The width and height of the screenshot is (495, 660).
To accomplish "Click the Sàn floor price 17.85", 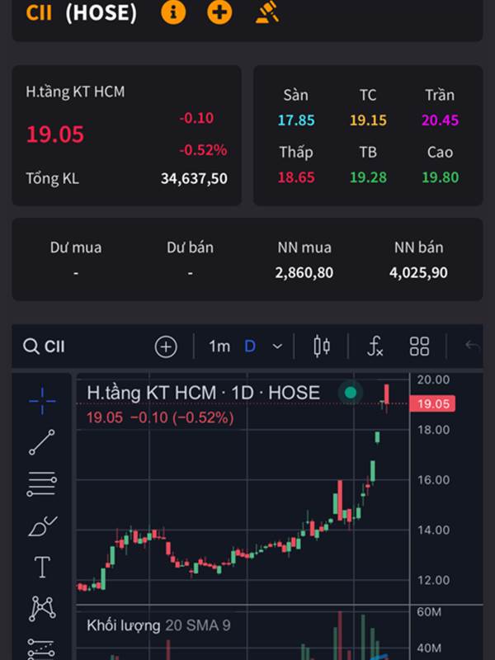I will (x=296, y=120).
